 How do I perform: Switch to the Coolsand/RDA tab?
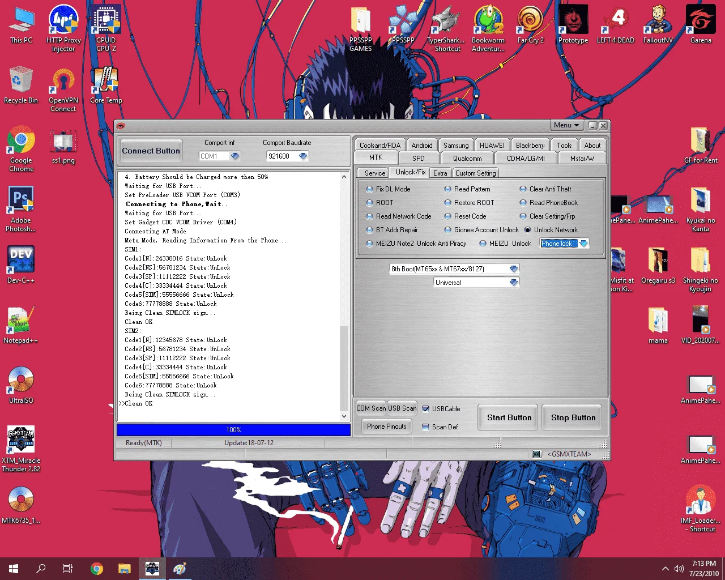click(x=380, y=146)
